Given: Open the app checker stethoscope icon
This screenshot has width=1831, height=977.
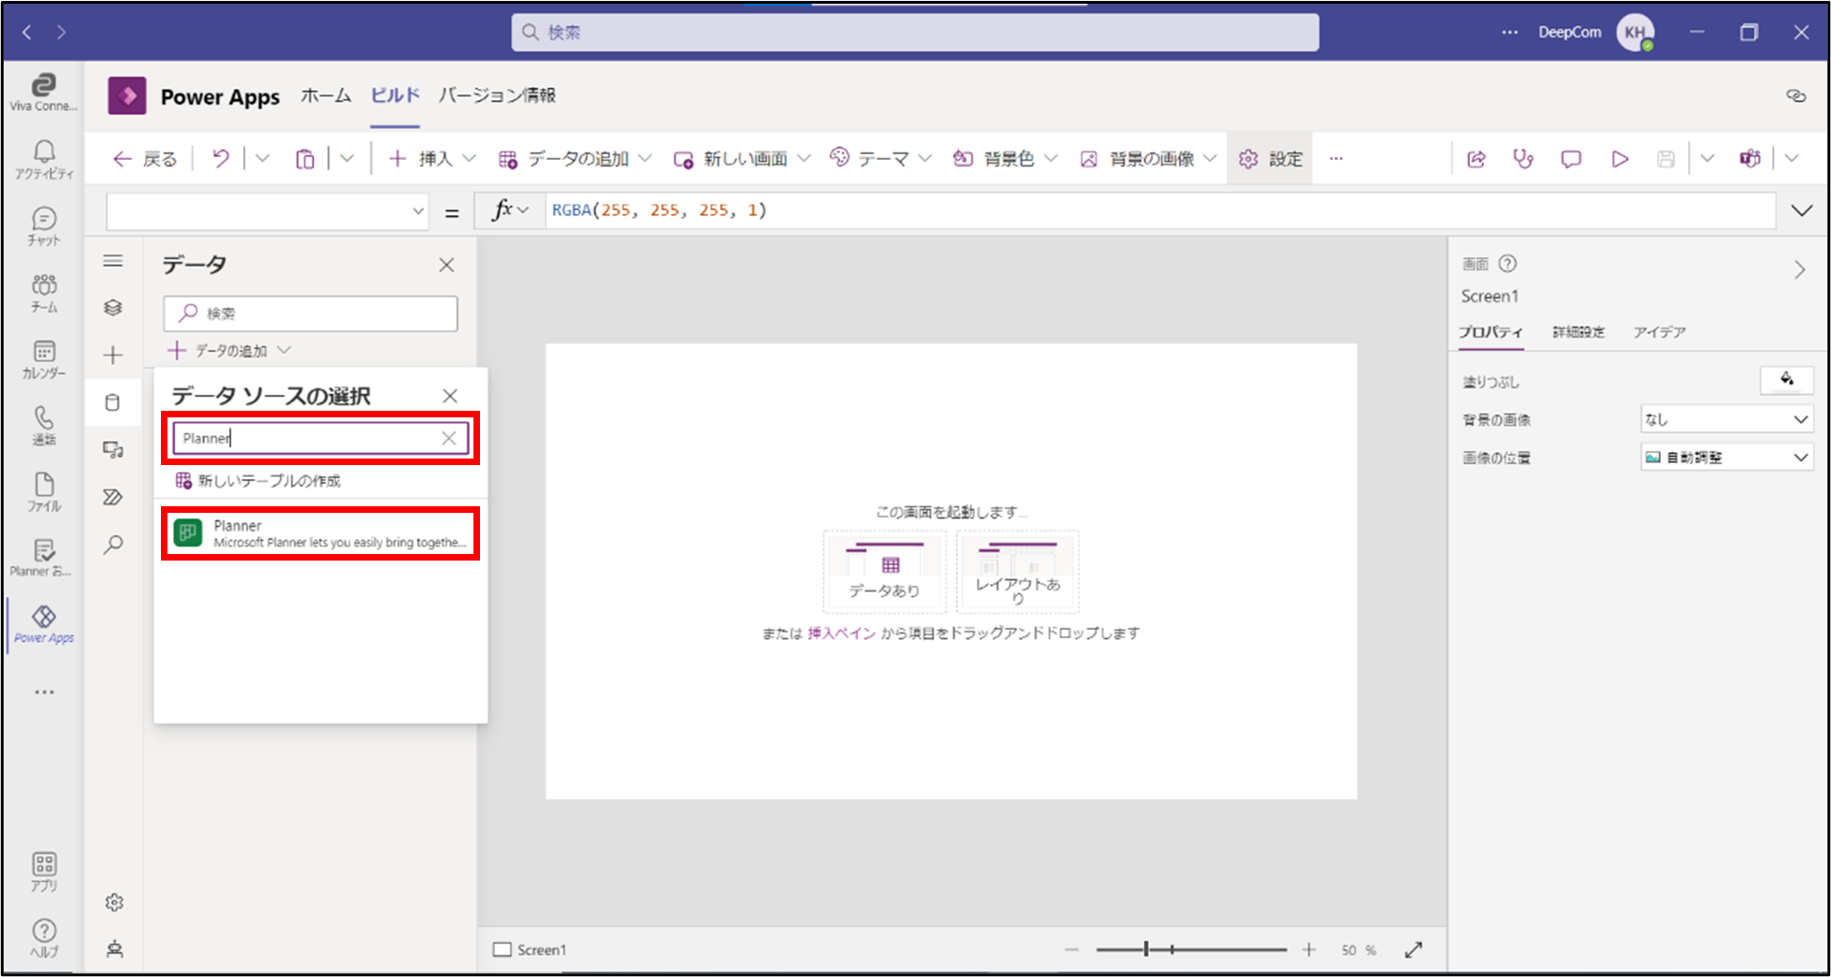Looking at the screenshot, I should (1523, 159).
